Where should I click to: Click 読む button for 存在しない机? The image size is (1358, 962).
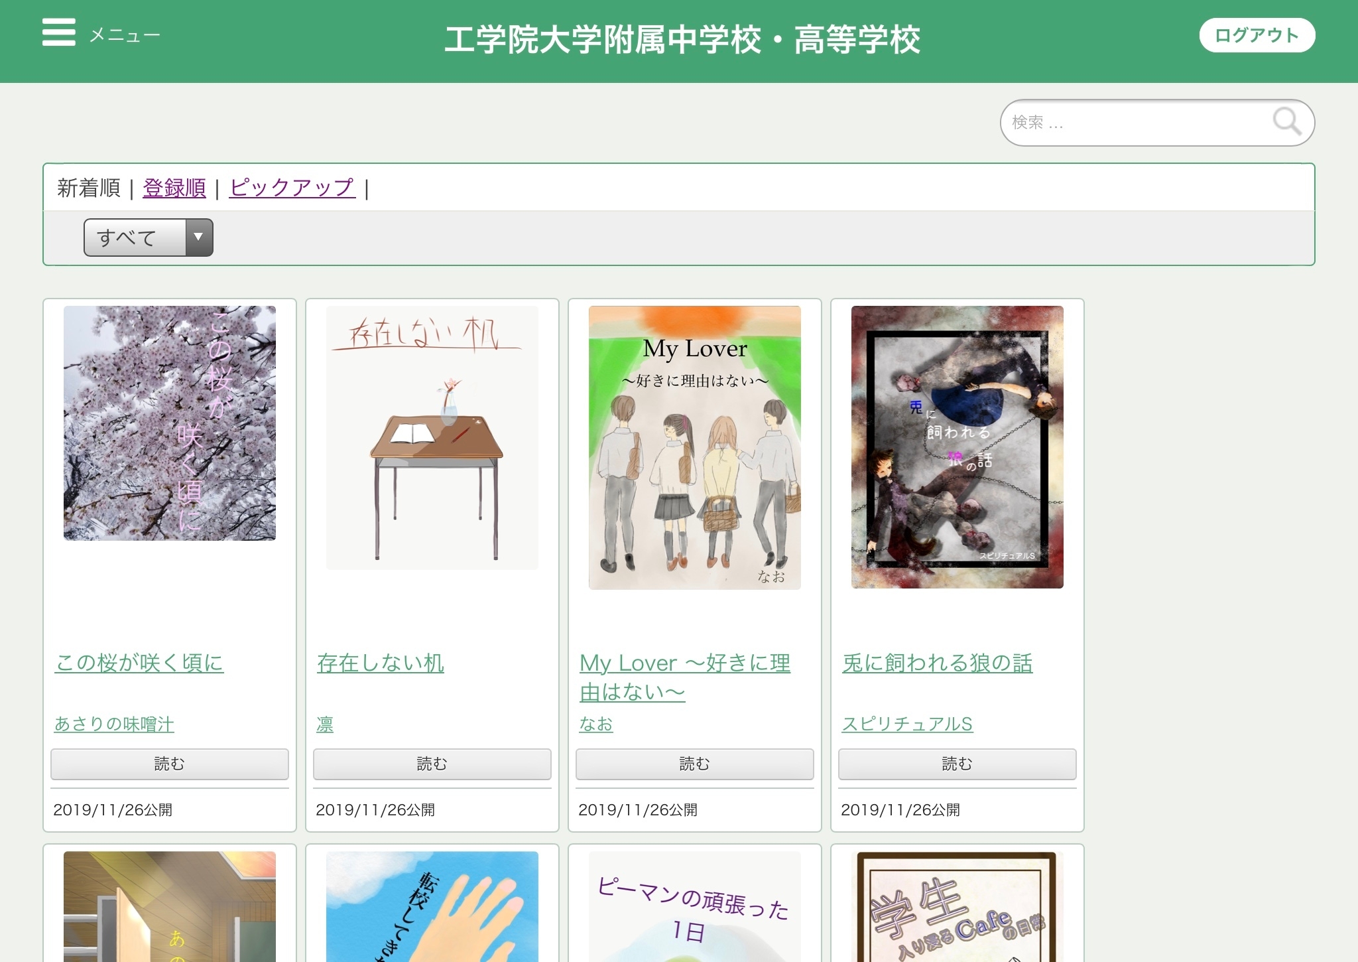click(432, 764)
